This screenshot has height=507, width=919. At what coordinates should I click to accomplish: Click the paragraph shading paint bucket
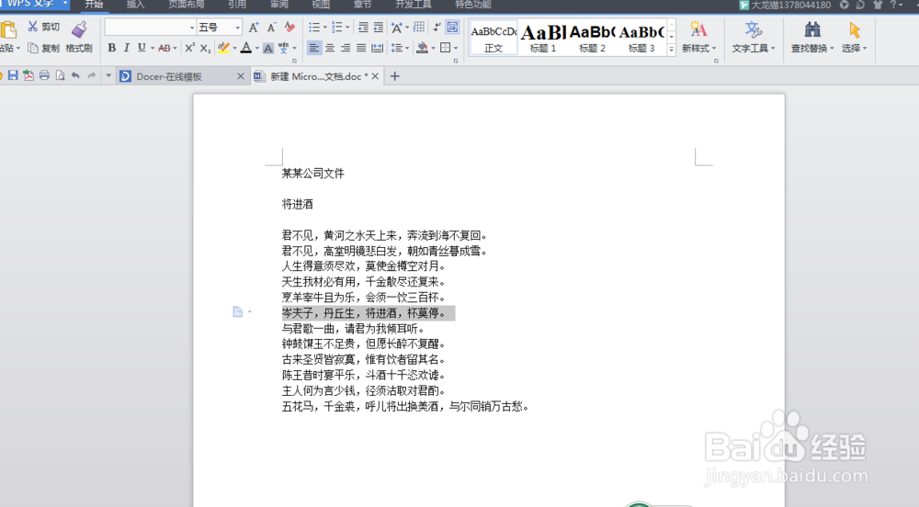click(422, 48)
